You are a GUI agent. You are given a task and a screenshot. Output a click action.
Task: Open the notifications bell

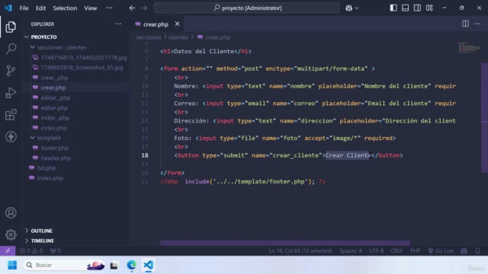coord(477,250)
